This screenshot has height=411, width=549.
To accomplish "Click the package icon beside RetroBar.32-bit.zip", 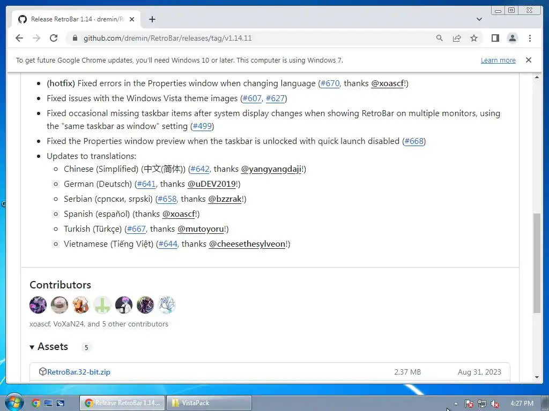I will click(x=42, y=371).
